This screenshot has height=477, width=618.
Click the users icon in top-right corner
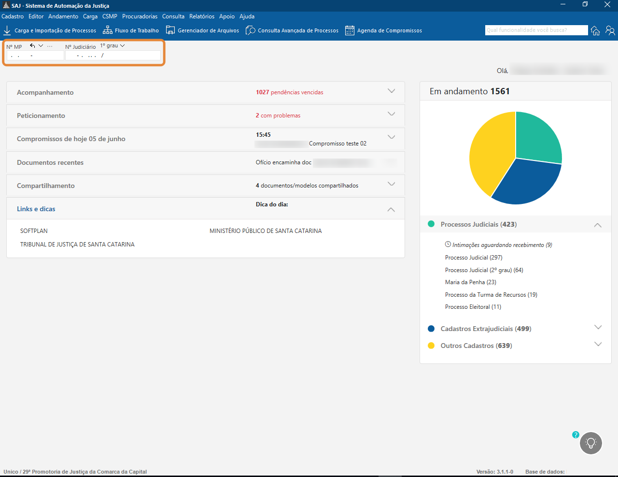[610, 30]
